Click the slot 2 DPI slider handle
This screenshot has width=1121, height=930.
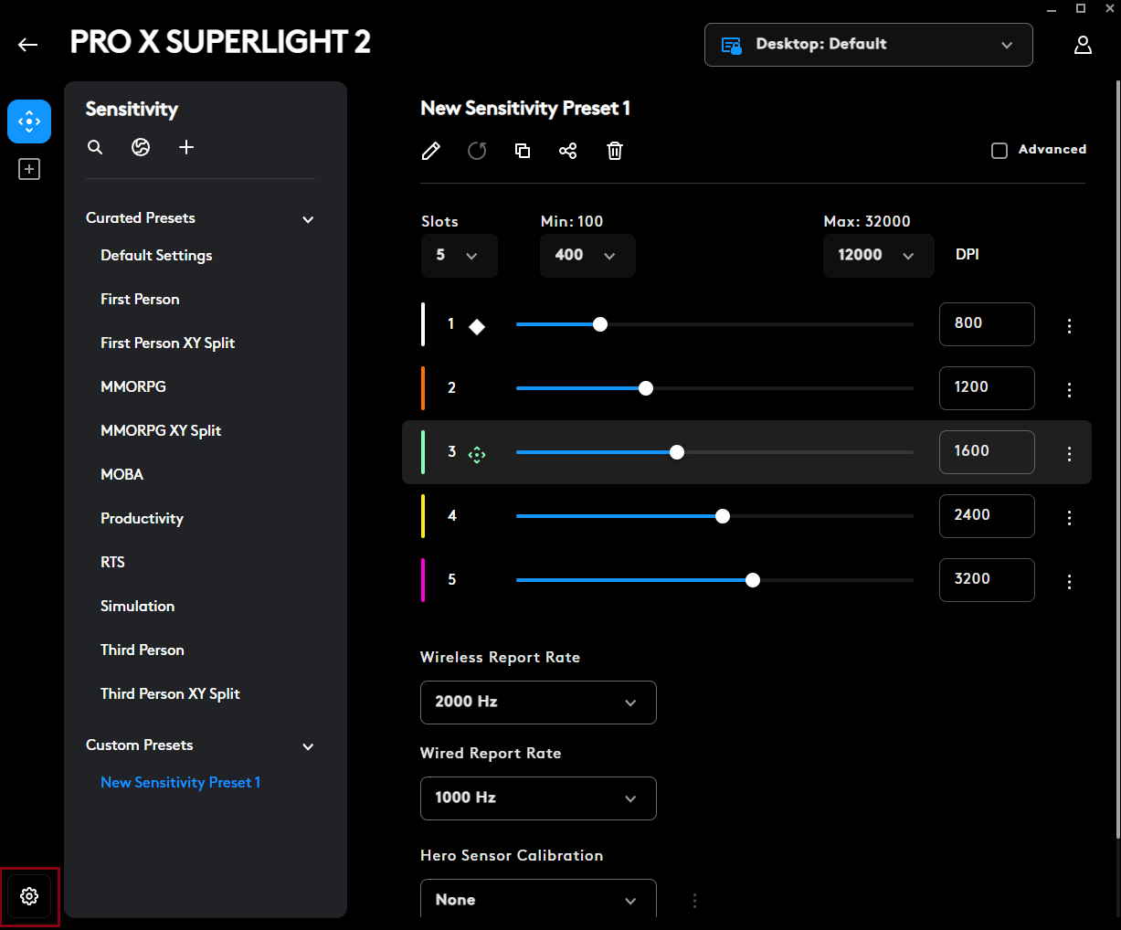(x=646, y=388)
